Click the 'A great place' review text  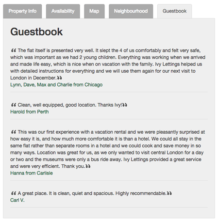point(92,193)
